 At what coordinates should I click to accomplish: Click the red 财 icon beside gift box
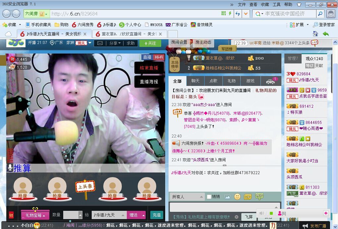[11, 215]
